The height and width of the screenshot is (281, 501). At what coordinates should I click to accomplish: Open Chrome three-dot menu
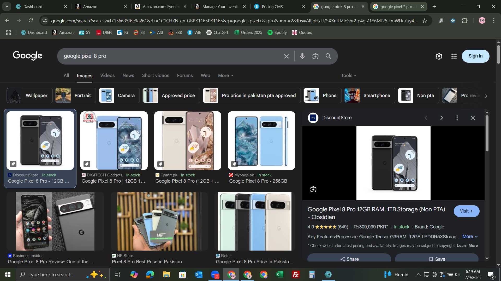coord(494,21)
